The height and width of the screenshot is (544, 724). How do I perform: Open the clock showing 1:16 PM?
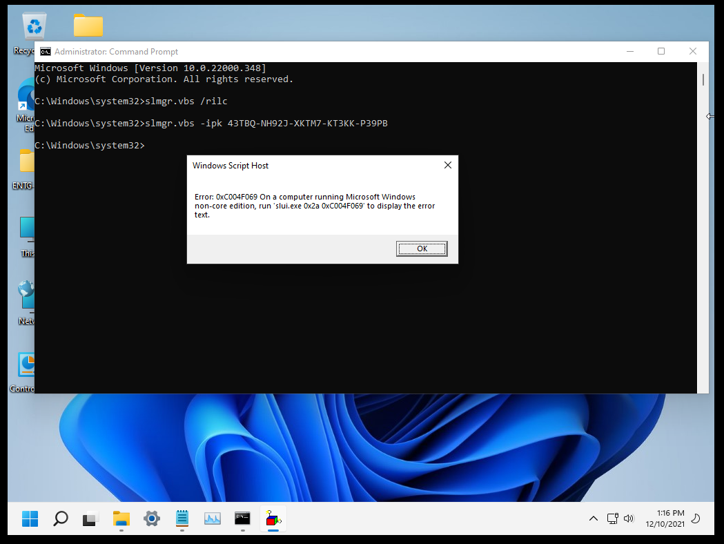pos(670,513)
